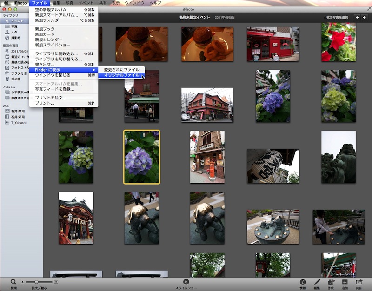Open the 作成 create tool
The width and height of the screenshot is (372, 291).
(x=331, y=282)
